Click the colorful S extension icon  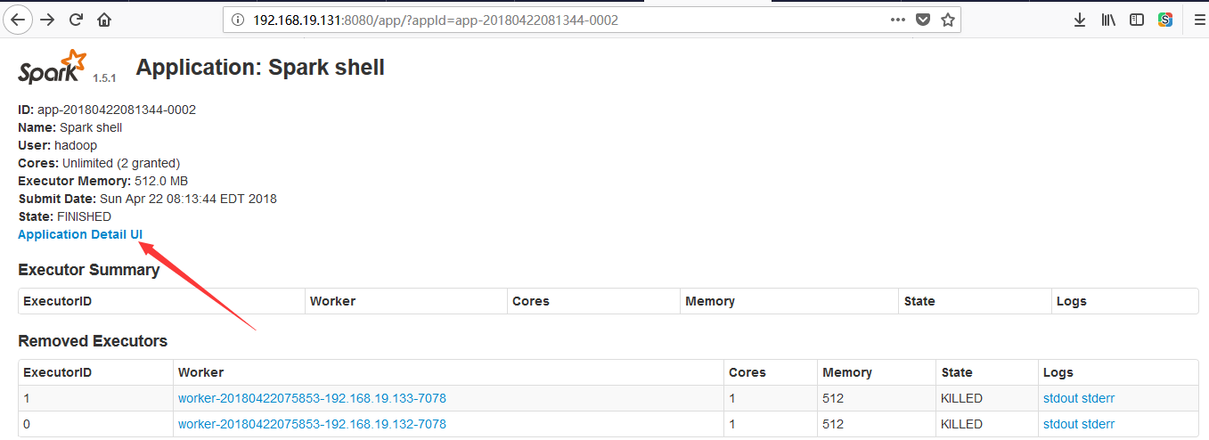coord(1164,20)
